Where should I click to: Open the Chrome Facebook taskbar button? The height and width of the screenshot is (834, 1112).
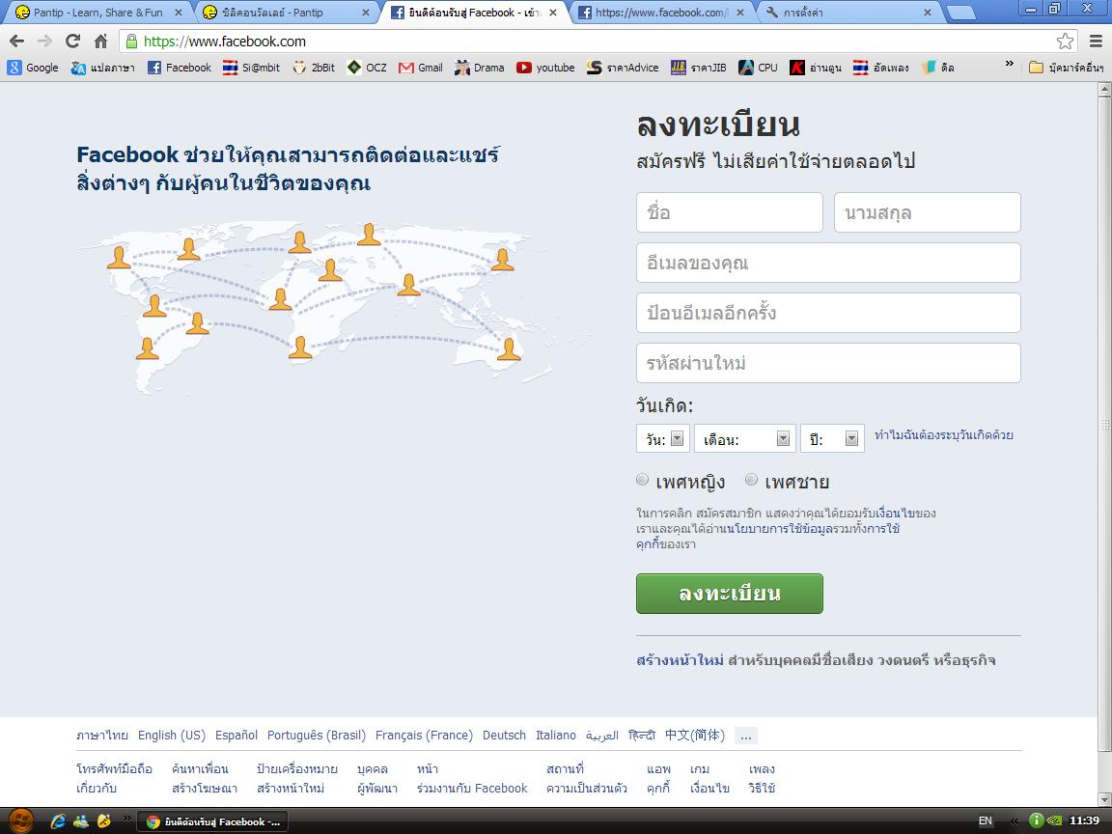pyautogui.click(x=212, y=822)
